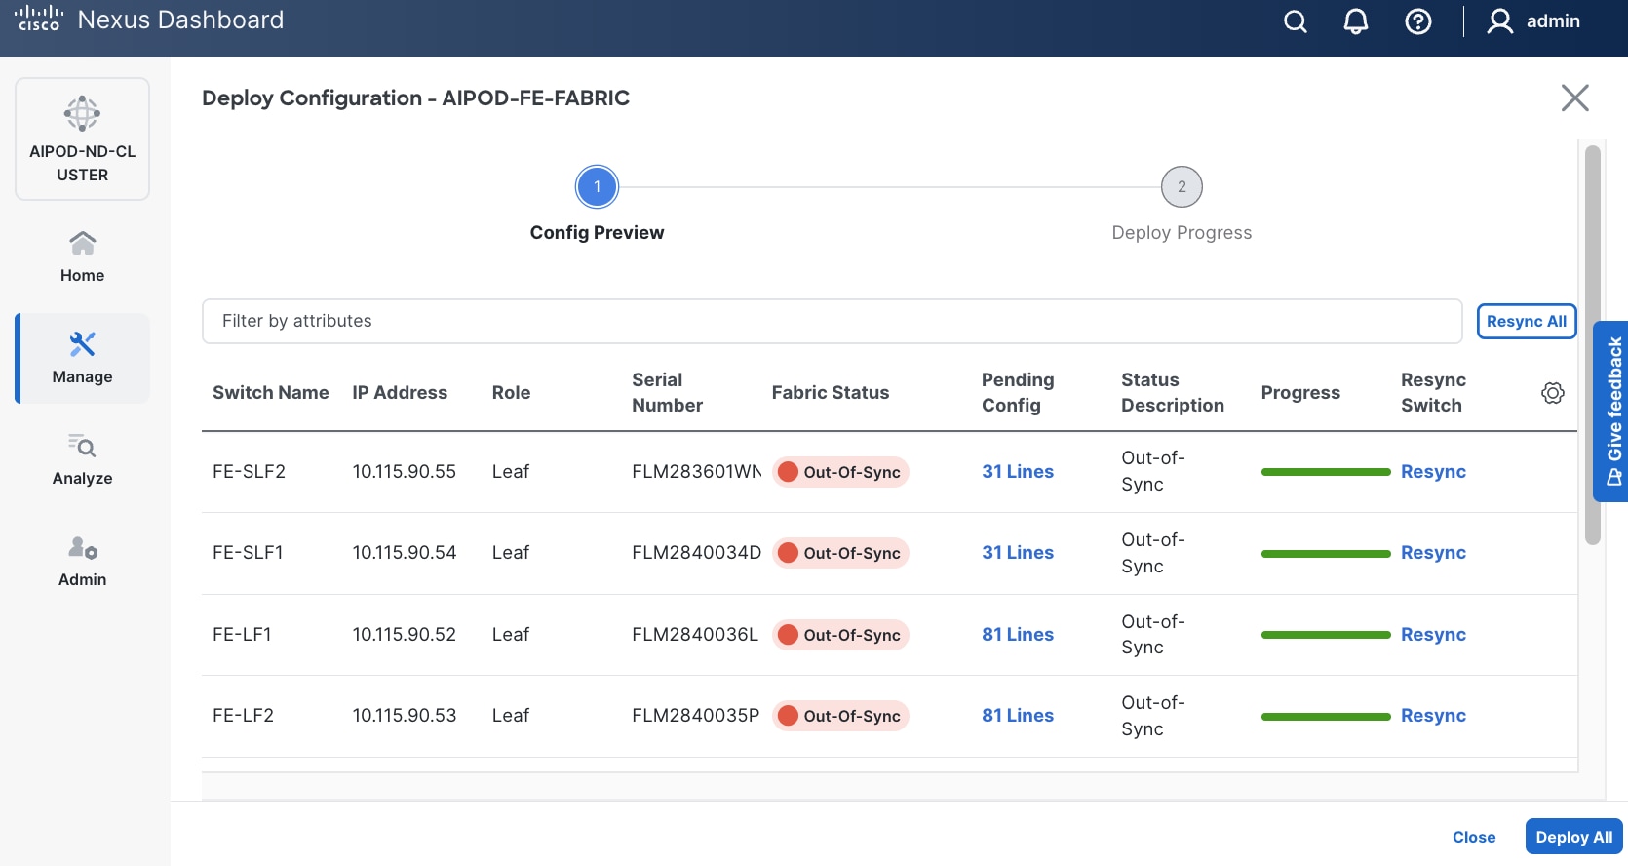The width and height of the screenshot is (1628, 866).
Task: Go to Home in sidebar
Action: tap(83, 256)
